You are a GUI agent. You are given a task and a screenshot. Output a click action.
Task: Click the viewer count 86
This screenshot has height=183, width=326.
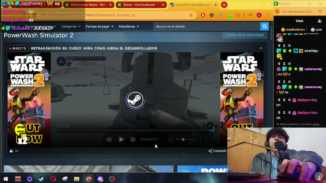coord(14,151)
